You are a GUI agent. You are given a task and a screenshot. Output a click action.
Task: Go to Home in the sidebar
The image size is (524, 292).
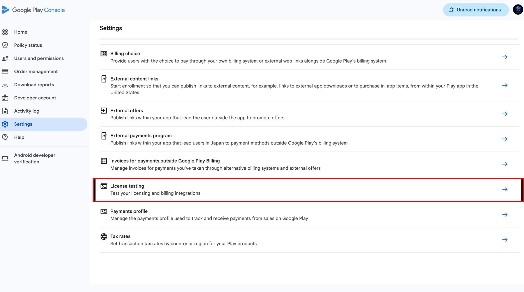click(43, 32)
